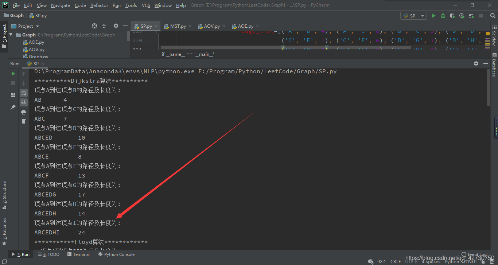The width and height of the screenshot is (498, 265).
Task: Click the Graph breadcrumb in navigation bar
Action: pyautogui.click(x=14, y=15)
